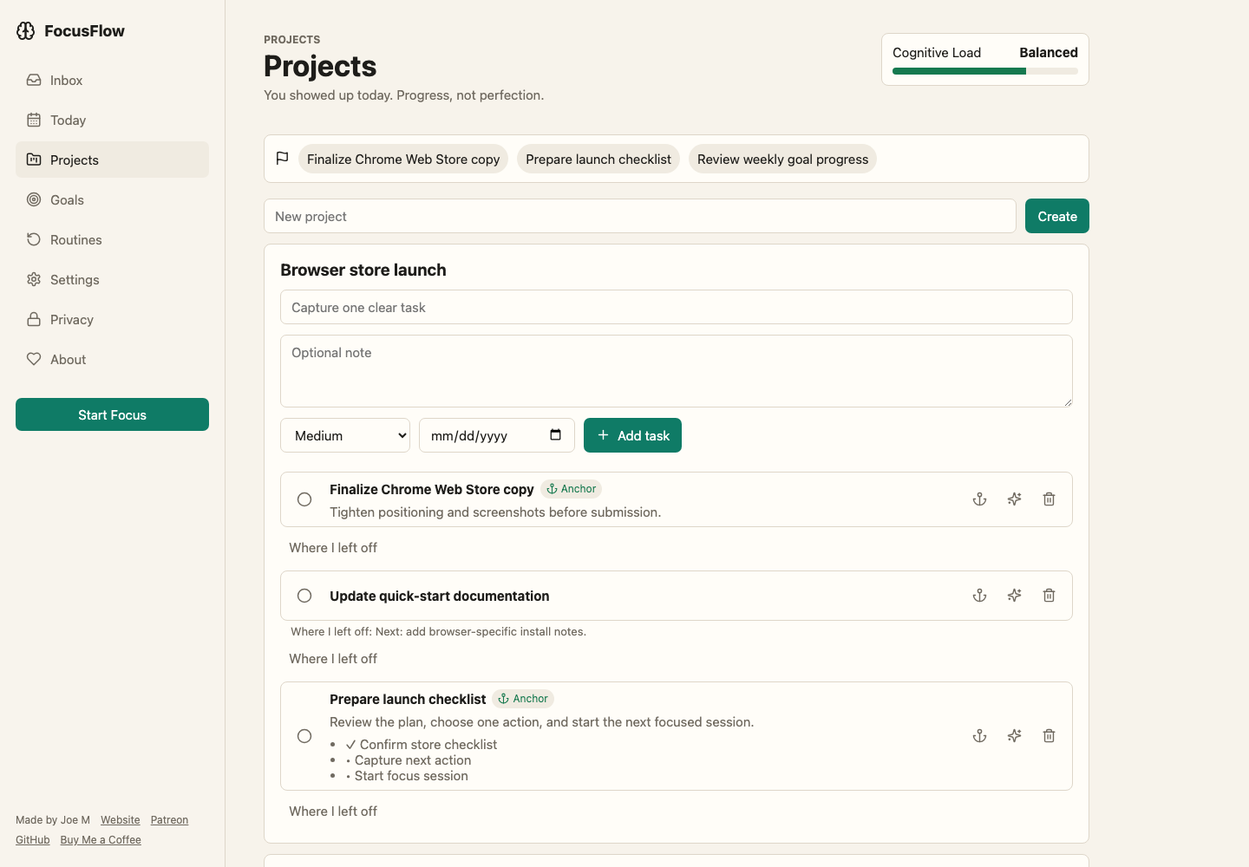Click the FocusFlow brain logo icon
Image resolution: width=1249 pixels, height=867 pixels.
(26, 31)
